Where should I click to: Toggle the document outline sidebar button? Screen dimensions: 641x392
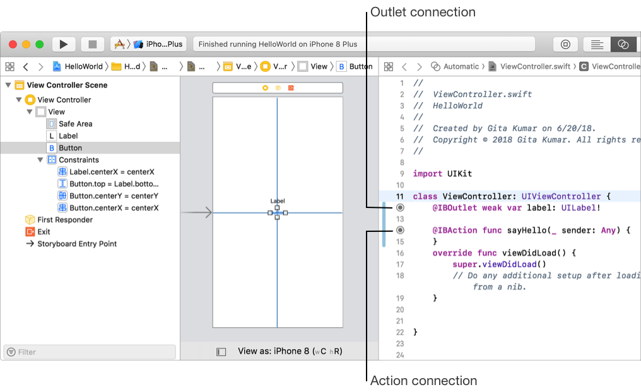(x=221, y=352)
